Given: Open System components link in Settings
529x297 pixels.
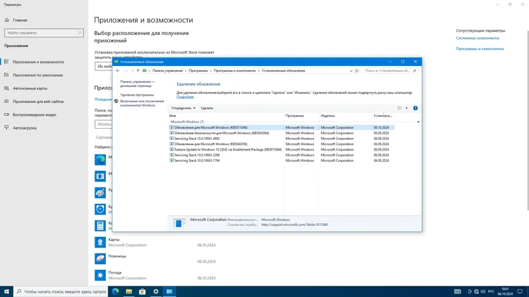Looking at the screenshot, I should 477,38.
